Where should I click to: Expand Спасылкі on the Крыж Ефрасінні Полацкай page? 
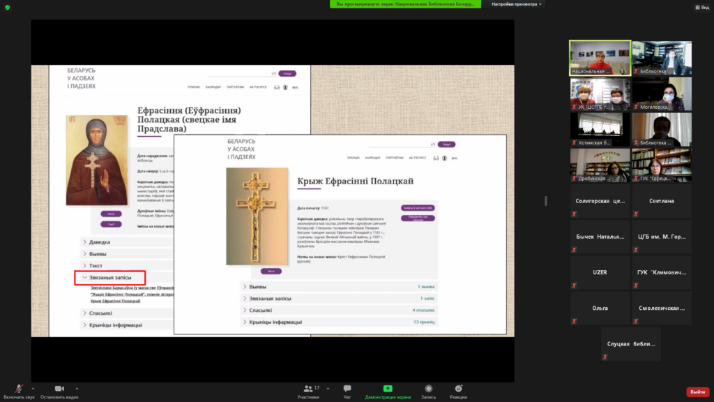click(x=339, y=310)
